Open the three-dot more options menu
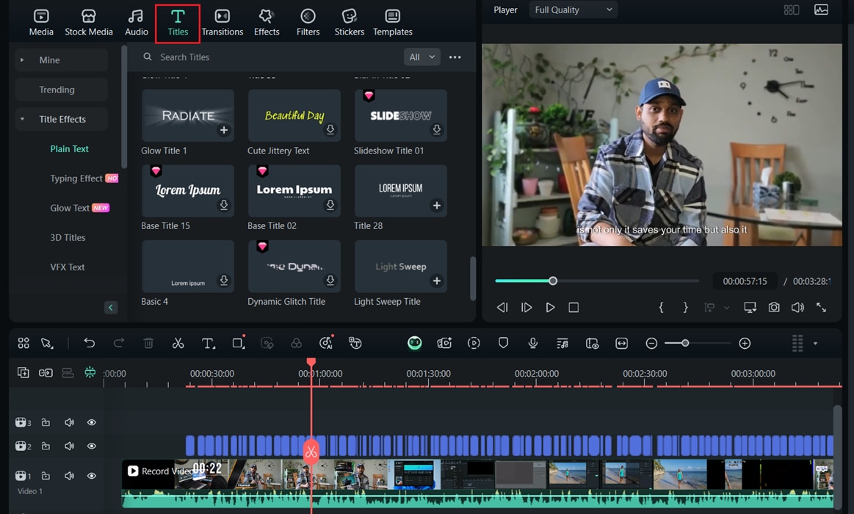 pos(455,57)
